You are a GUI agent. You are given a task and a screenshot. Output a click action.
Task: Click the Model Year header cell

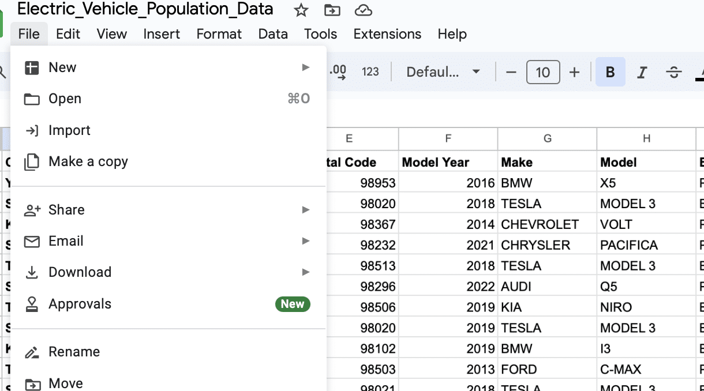click(x=448, y=162)
